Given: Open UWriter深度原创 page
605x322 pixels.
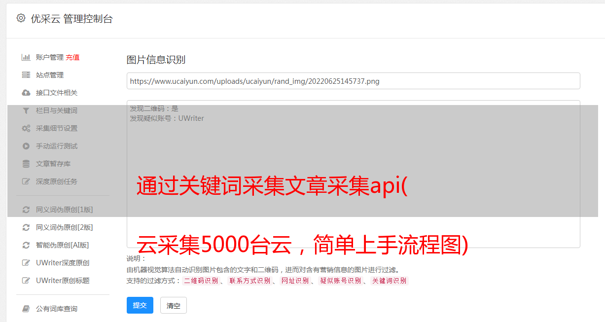Looking at the screenshot, I should coord(63,263).
